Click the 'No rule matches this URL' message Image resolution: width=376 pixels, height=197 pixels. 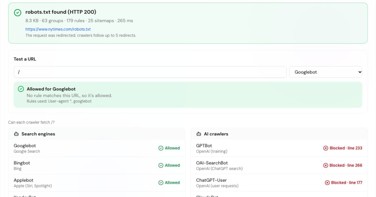(x=69, y=95)
